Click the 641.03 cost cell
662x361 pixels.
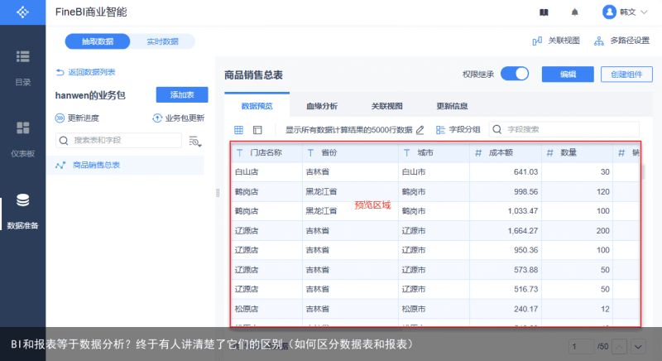pos(506,172)
